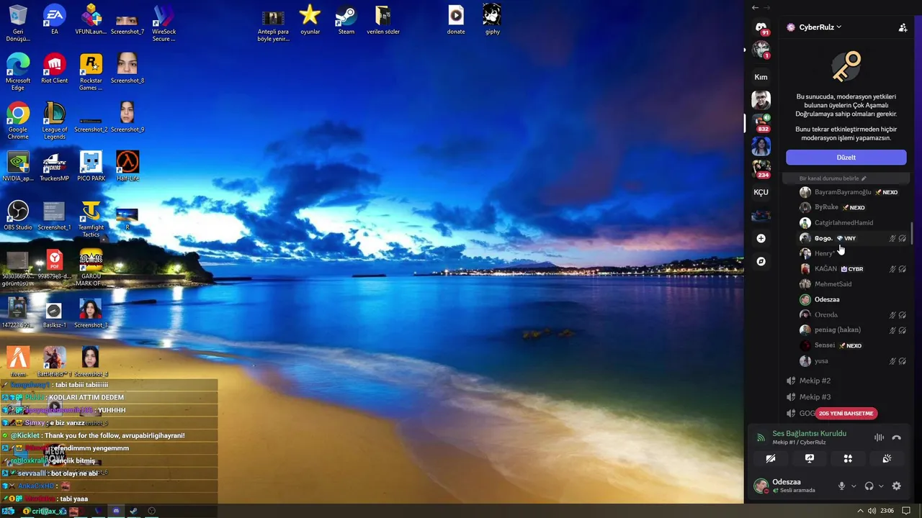Select voice member BayramBayramoğlu
Screen dimensions: 922x518
coord(854,192)
